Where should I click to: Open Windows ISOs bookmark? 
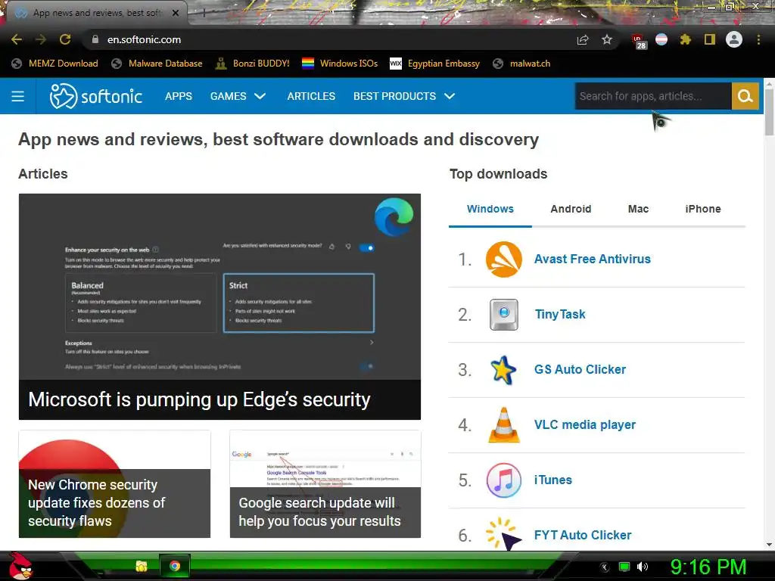340,64
